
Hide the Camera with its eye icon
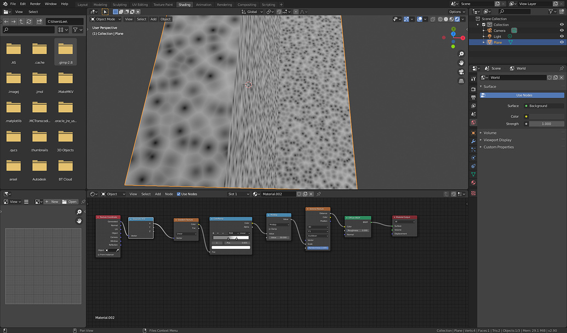click(562, 31)
